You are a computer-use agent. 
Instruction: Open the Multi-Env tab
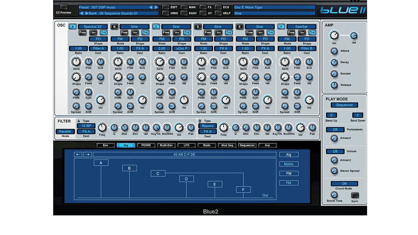pyautogui.click(x=166, y=145)
